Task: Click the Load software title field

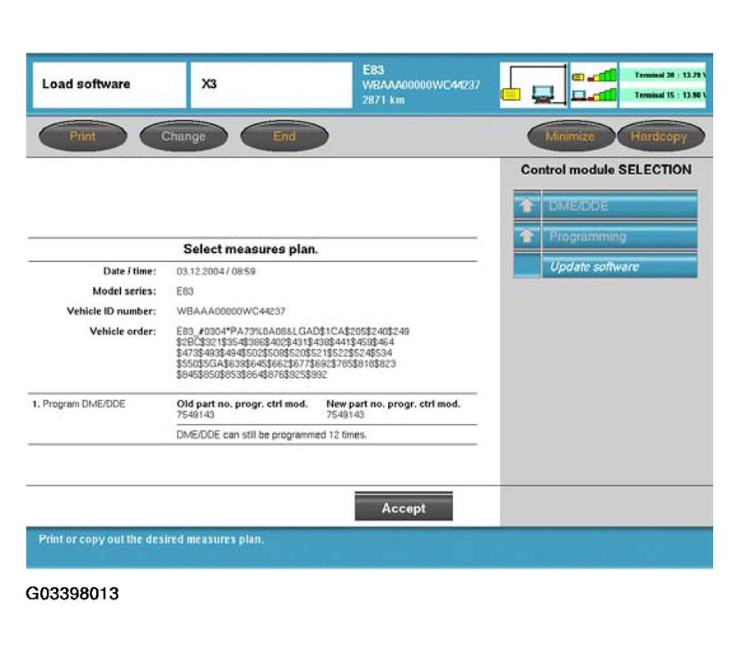Action: [109, 85]
